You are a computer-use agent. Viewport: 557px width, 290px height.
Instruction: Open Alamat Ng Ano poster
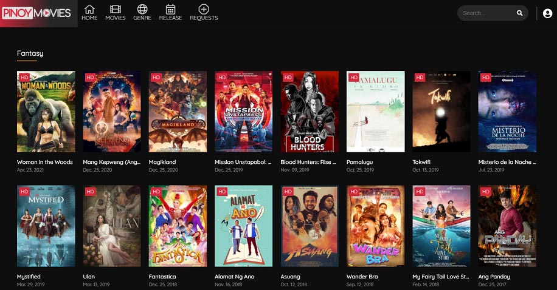[244, 226]
